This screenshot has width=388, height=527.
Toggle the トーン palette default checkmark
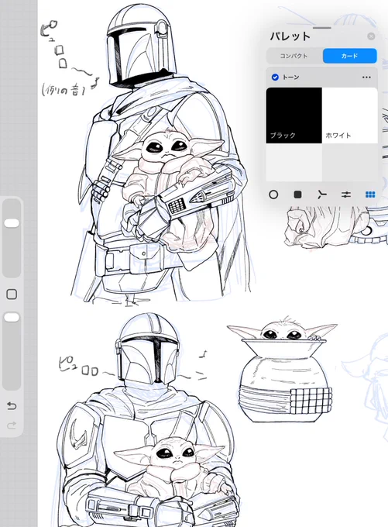(275, 77)
